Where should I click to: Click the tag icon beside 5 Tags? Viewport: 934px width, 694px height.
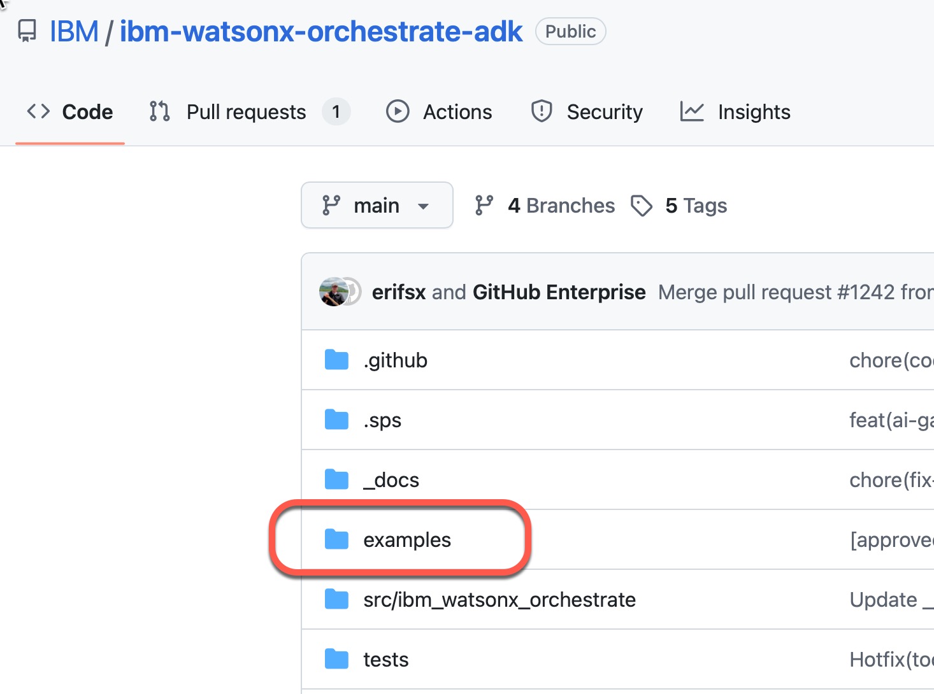[642, 205]
